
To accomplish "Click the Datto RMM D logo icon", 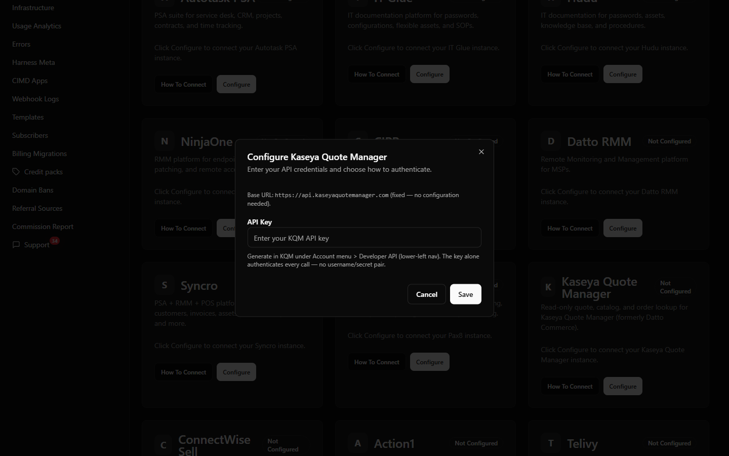I will (x=551, y=141).
